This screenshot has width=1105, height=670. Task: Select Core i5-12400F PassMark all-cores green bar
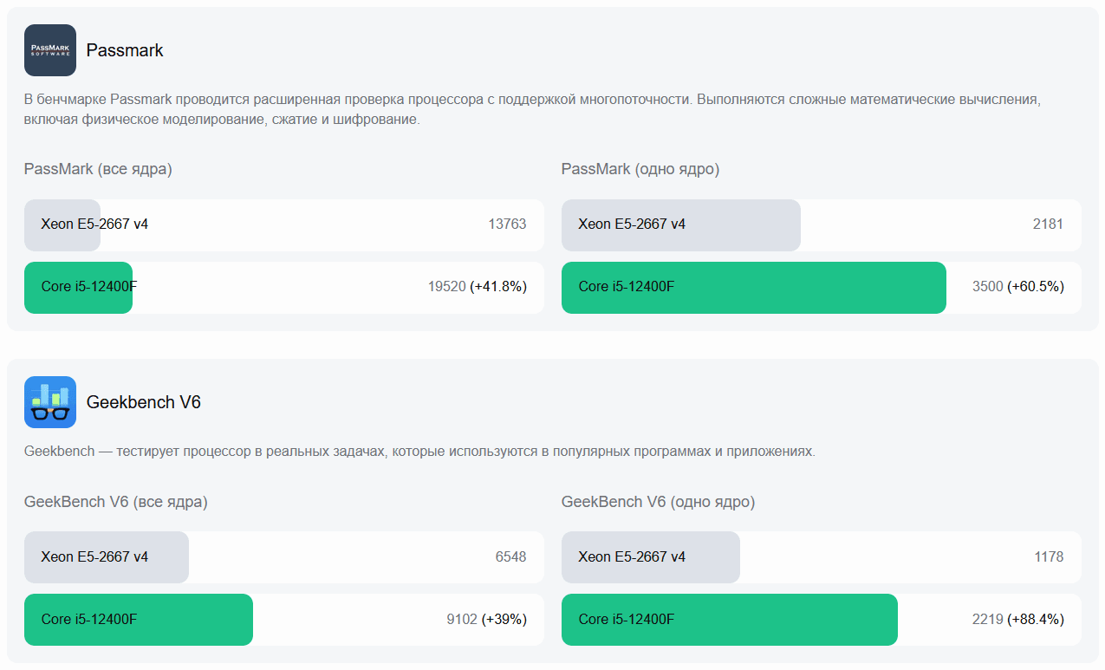[x=78, y=287]
